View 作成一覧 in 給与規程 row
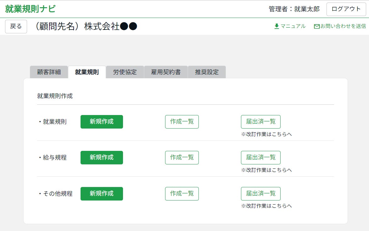The image size is (369, 231). 182,157
